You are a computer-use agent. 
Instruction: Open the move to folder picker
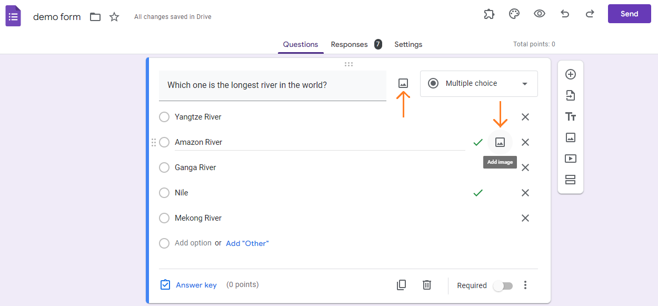click(x=95, y=17)
